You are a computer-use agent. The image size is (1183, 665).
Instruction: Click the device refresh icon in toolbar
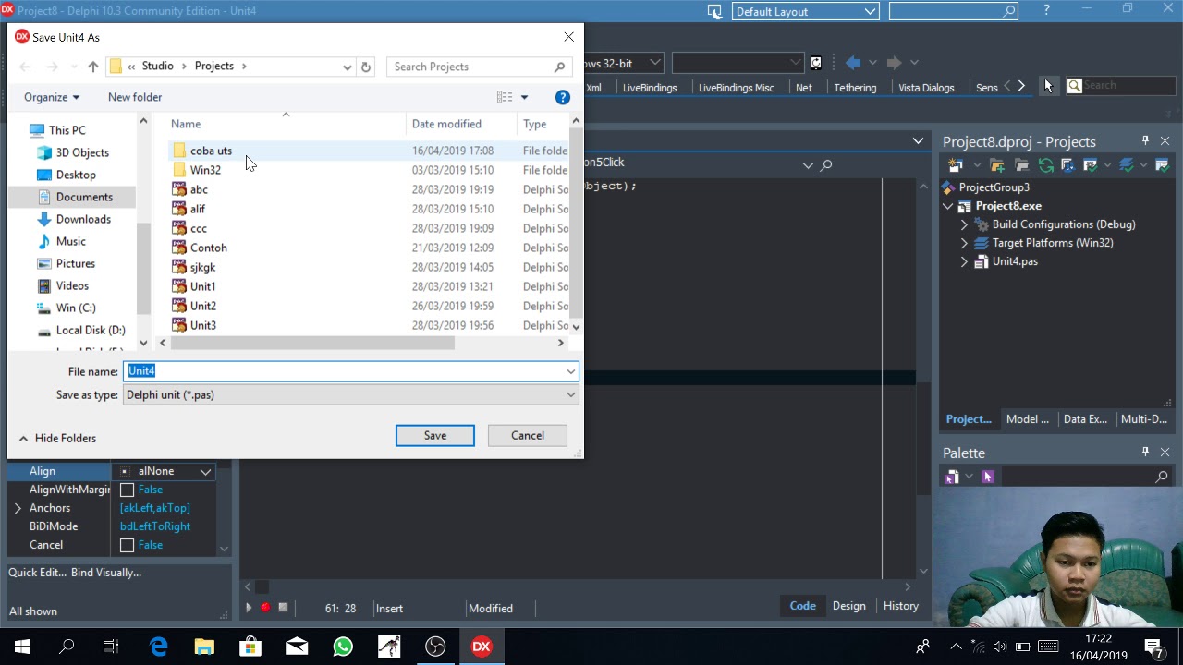816,63
